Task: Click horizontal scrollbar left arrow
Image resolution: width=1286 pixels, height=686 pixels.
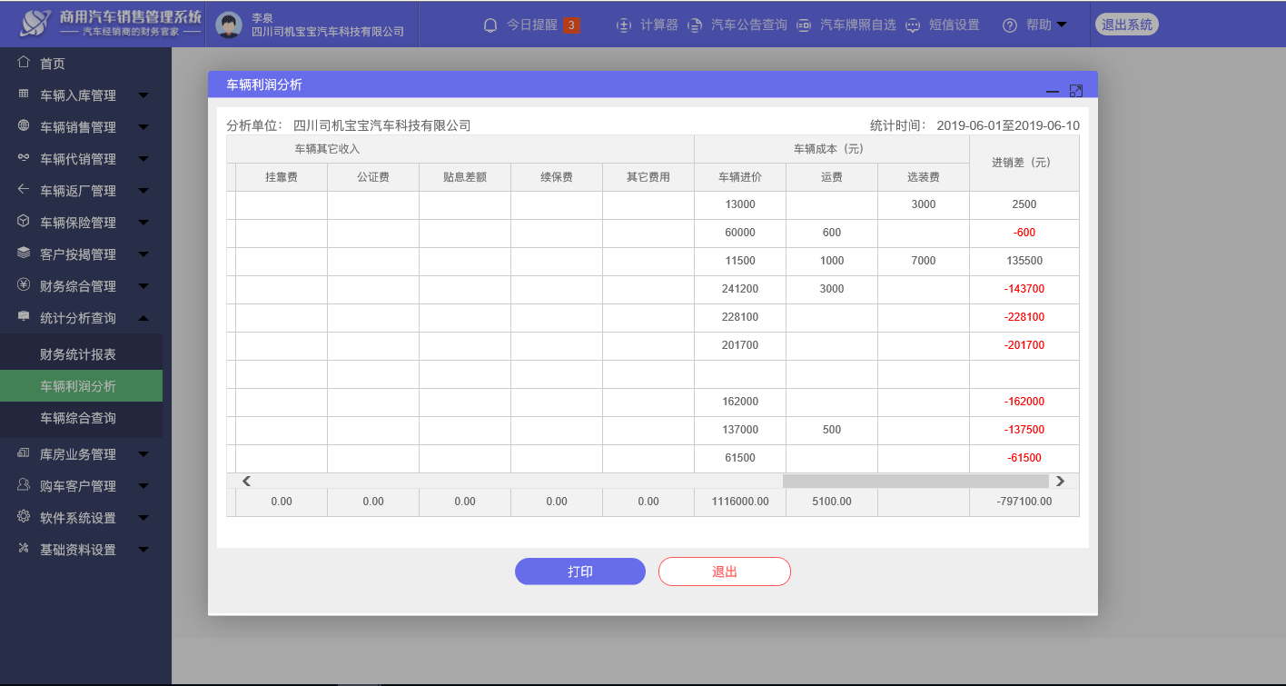Action: click(245, 481)
